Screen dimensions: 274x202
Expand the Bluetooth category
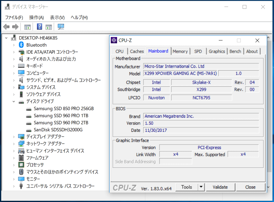pos(14,45)
